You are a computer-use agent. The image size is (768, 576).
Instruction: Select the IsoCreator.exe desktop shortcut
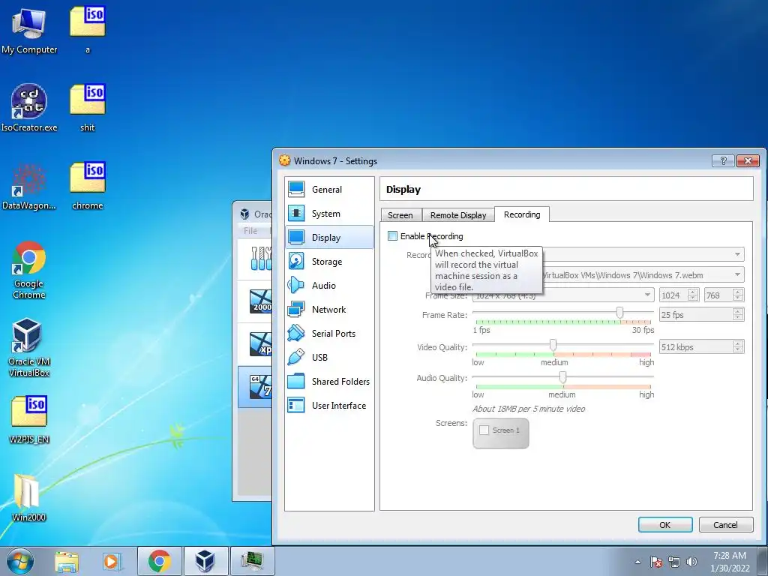(x=29, y=108)
